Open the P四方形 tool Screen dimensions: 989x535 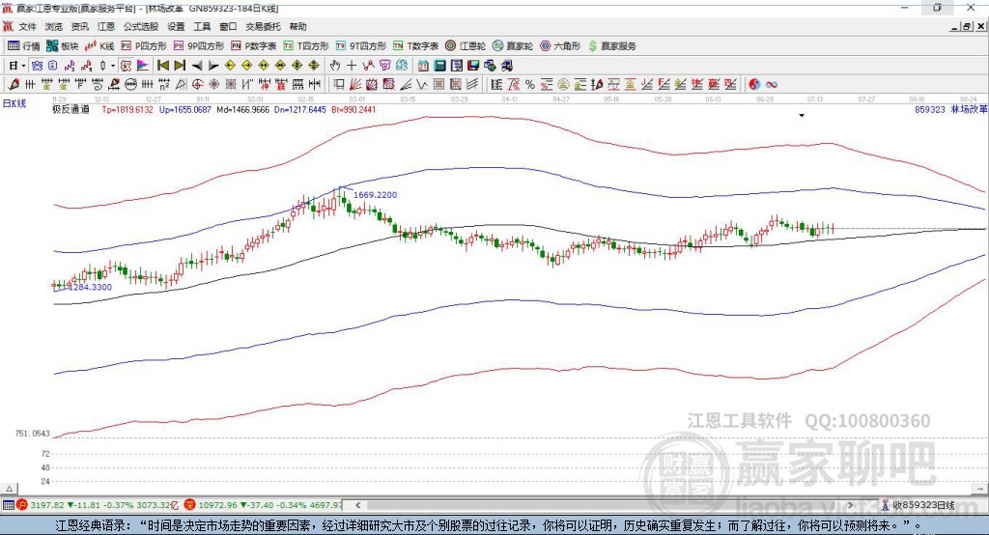[144, 46]
